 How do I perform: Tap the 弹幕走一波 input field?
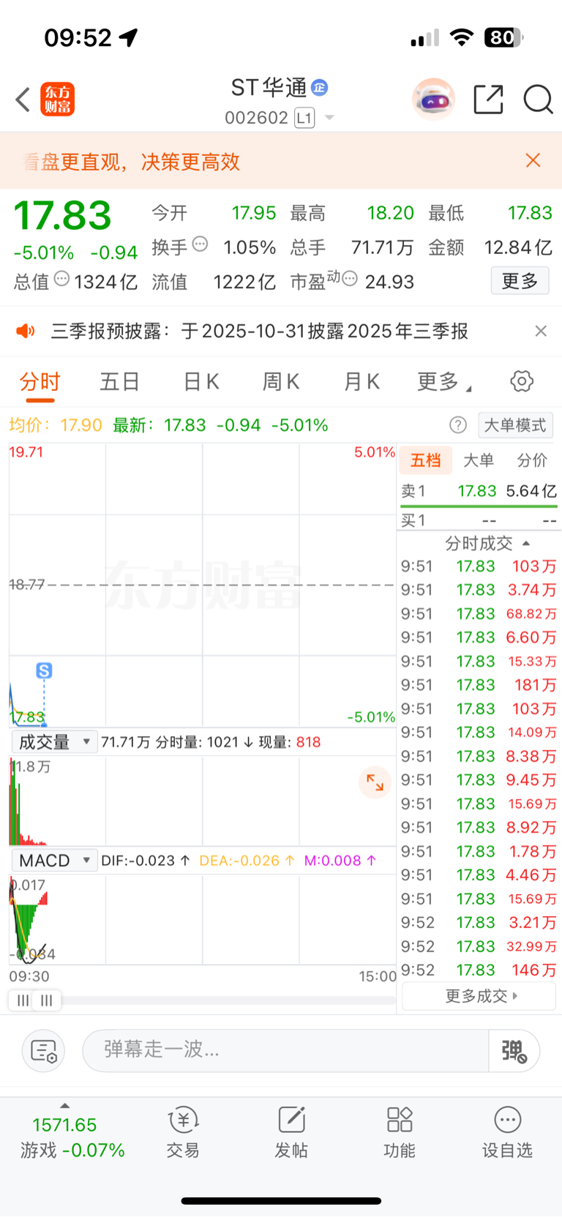(285, 1051)
